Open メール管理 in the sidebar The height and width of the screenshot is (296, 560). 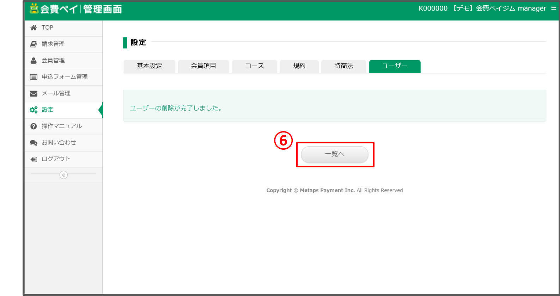[x=63, y=94]
